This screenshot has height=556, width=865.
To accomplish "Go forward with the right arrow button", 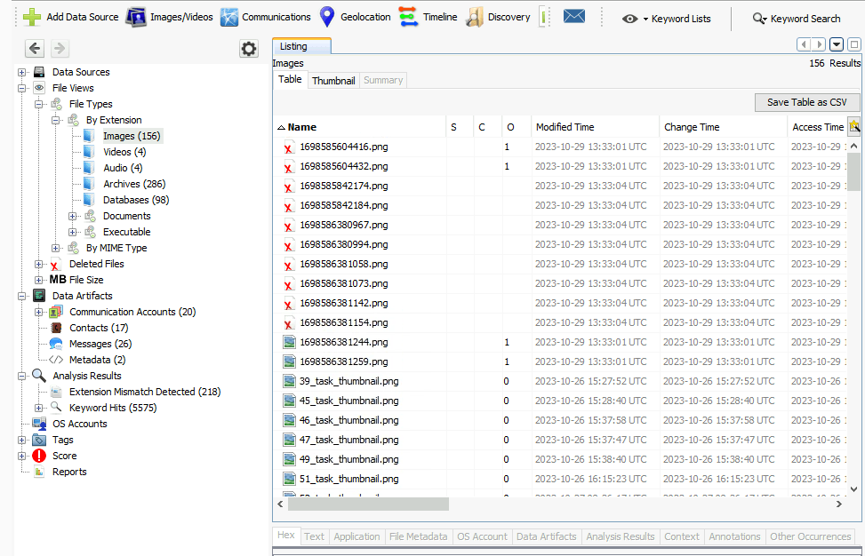I will click(60, 49).
